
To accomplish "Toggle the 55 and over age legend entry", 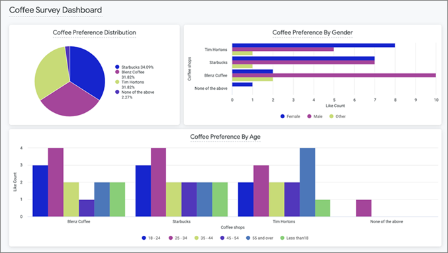I will click(x=259, y=238).
